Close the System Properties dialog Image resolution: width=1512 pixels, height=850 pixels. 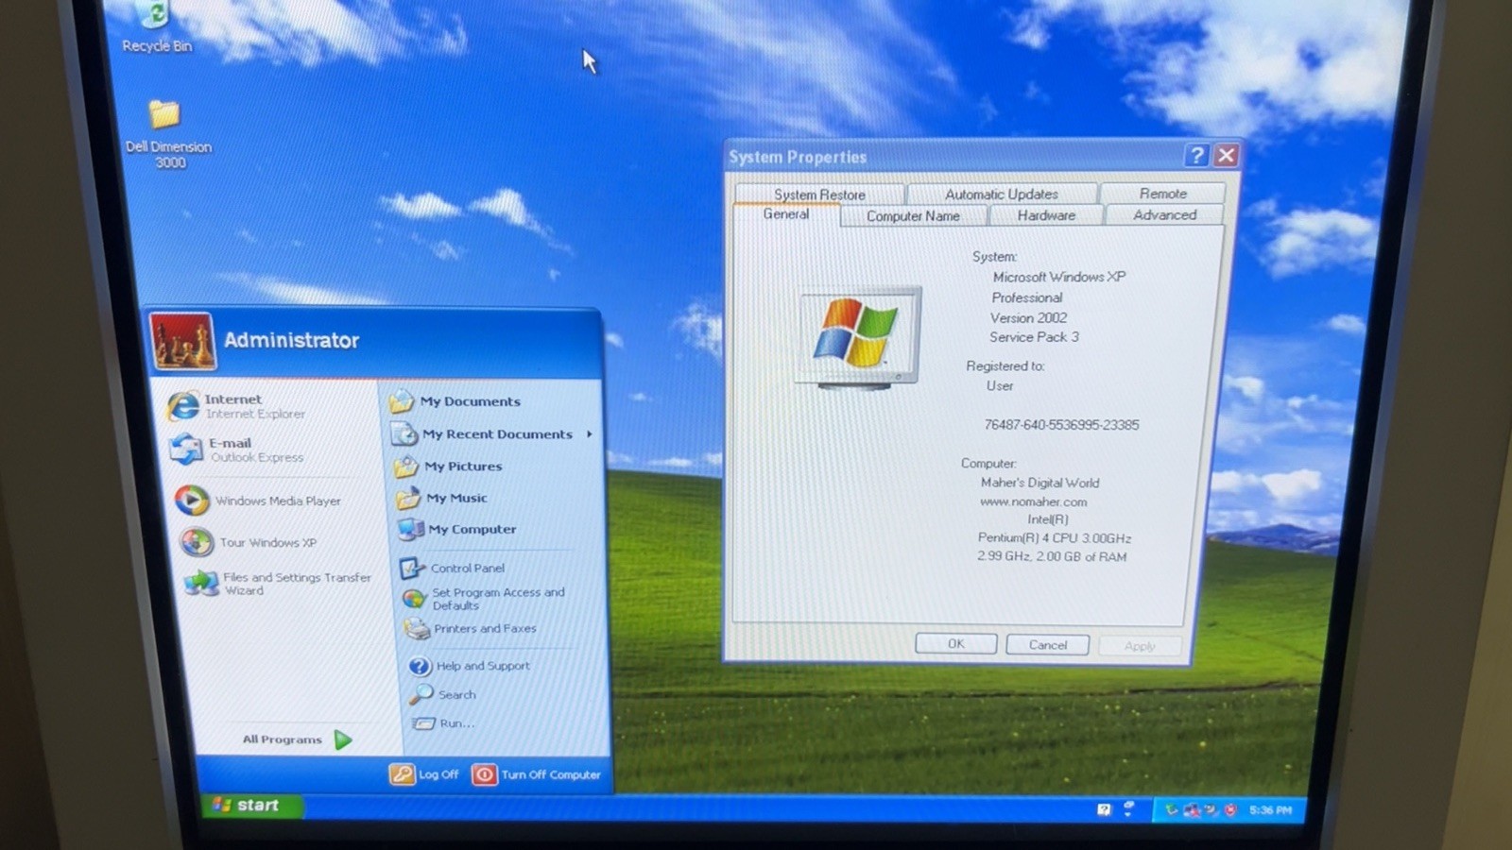1226,155
